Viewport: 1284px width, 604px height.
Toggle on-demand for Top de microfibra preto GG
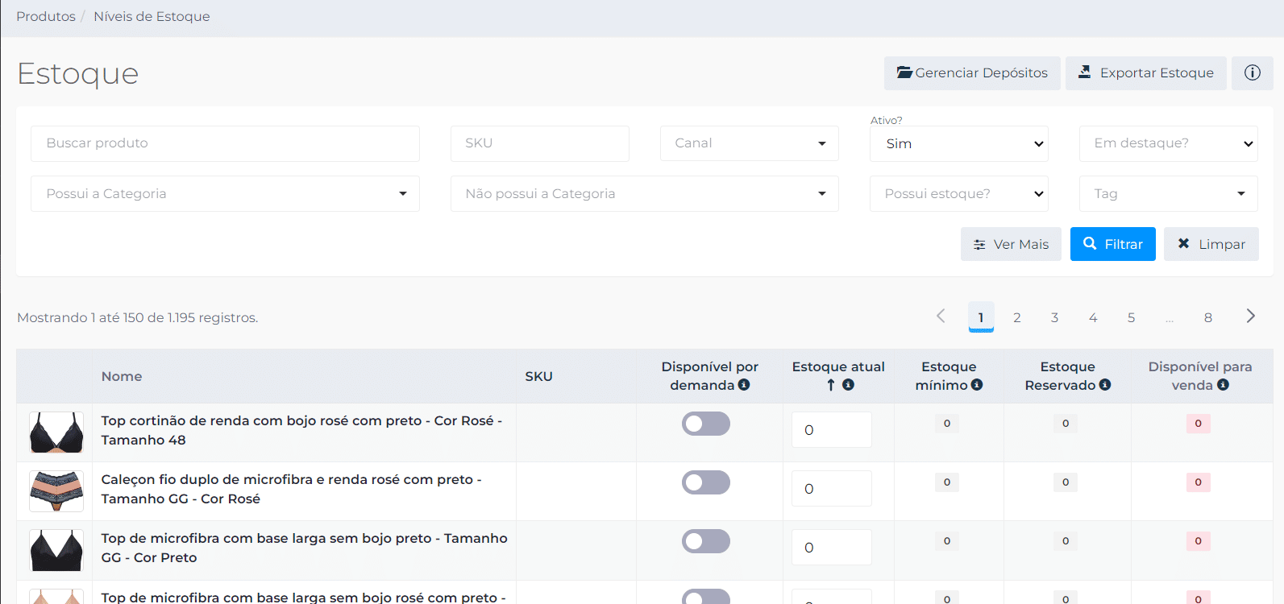[x=705, y=541]
